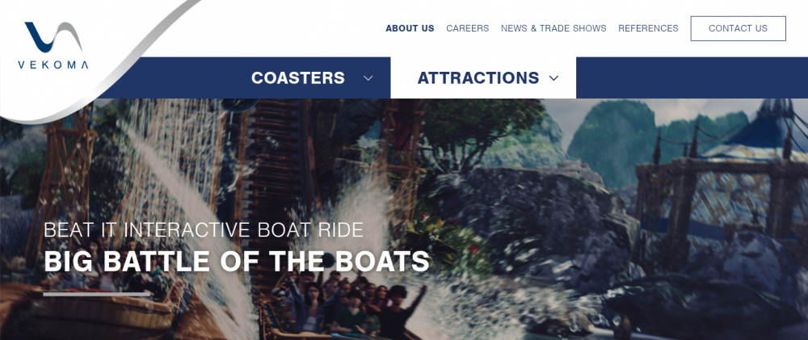Expand the Attractions dropdown chevron
This screenshot has width=808, height=340.
click(553, 78)
